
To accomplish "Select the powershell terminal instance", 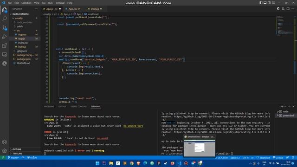I will tap(286, 116).
